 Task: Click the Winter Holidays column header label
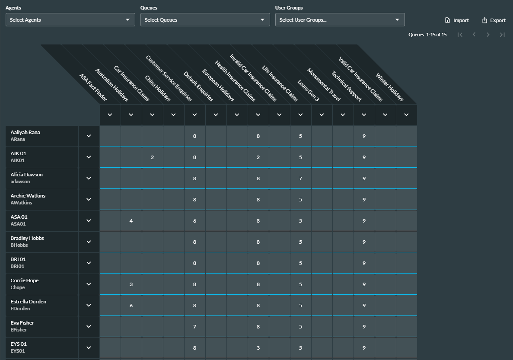tap(389, 87)
